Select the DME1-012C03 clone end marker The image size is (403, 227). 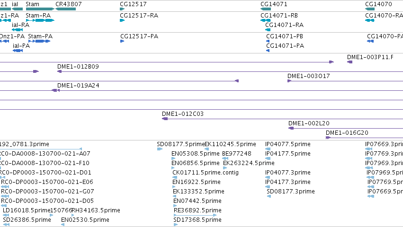(165, 119)
